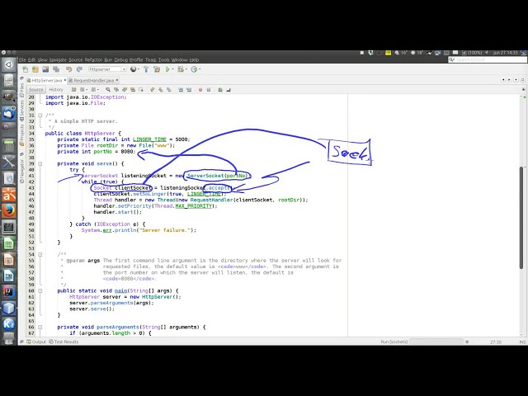Click the Profile Project toolbar icon

tap(194, 69)
